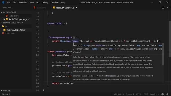Click the feedback smiley icon

click(162, 94)
